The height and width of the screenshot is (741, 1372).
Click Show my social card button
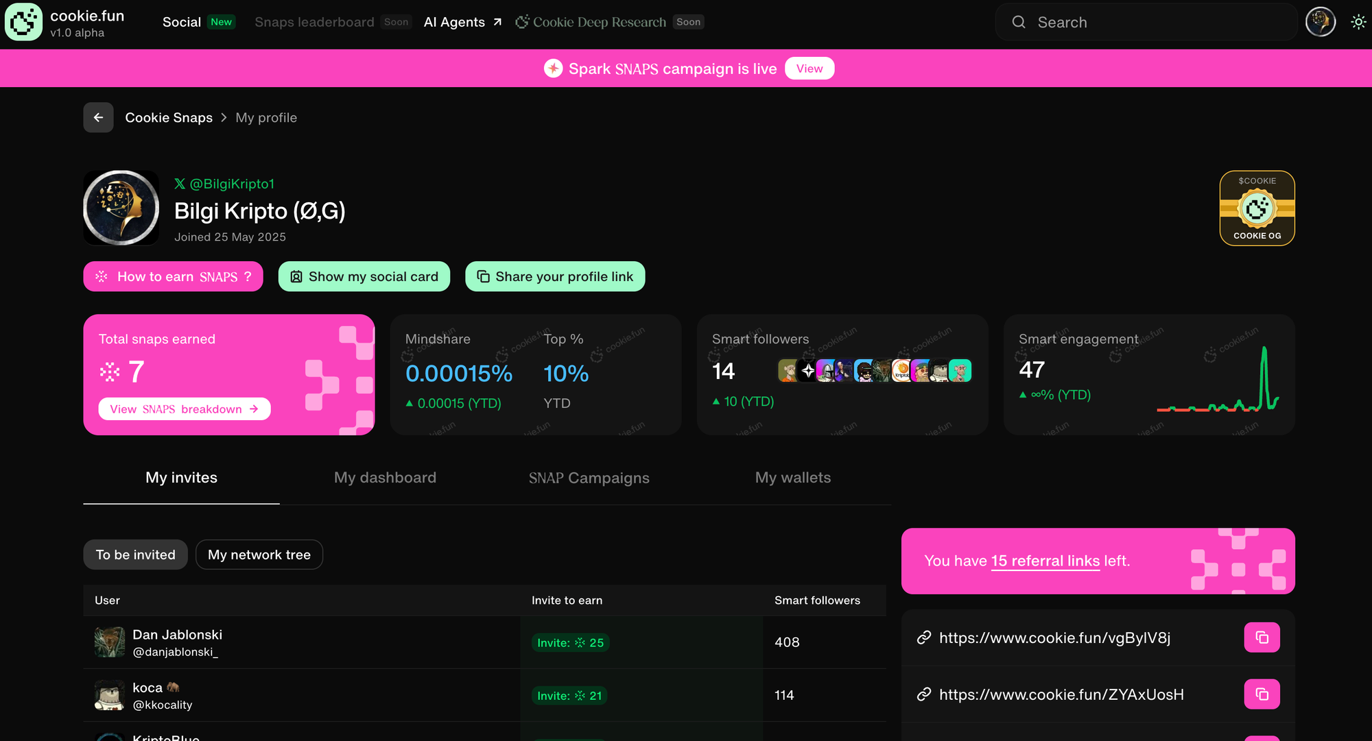(364, 276)
